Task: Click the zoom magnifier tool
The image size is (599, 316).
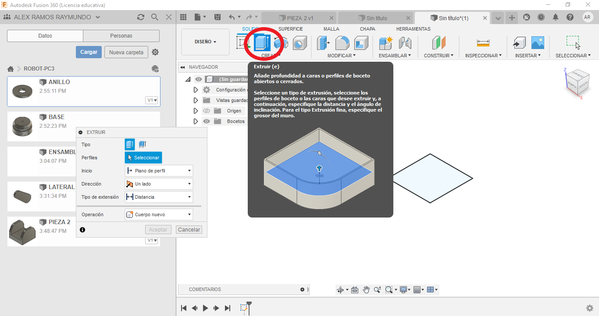Action: click(377, 289)
